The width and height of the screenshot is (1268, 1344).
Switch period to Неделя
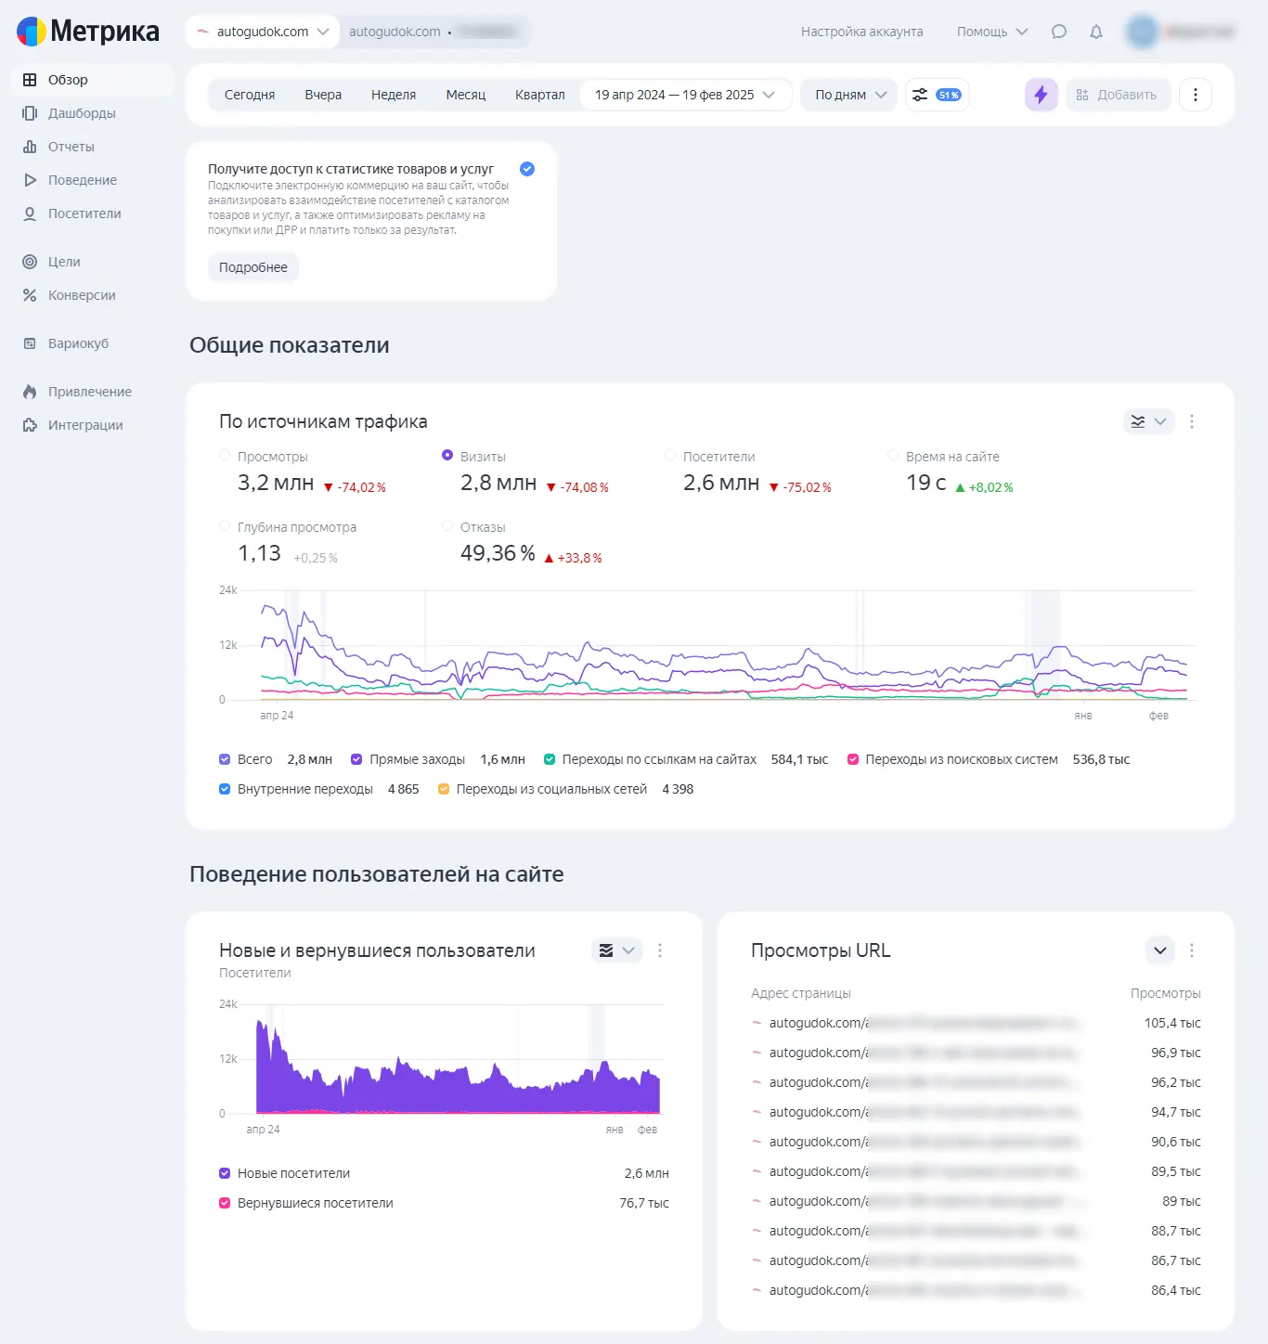(x=394, y=95)
